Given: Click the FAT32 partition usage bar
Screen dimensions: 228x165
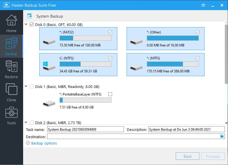Looking at the screenshot, I should [x=86, y=38].
